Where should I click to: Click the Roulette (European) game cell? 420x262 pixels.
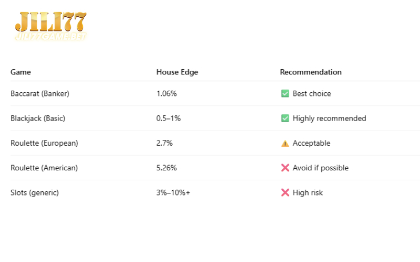pyautogui.click(x=44, y=143)
